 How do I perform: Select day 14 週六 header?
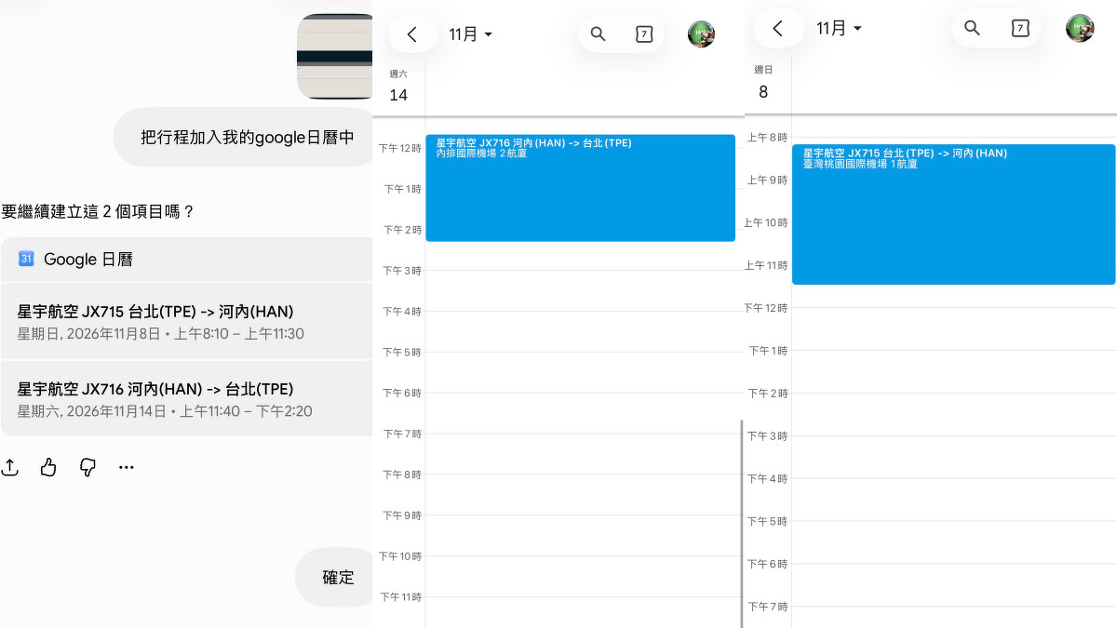pyautogui.click(x=398, y=87)
